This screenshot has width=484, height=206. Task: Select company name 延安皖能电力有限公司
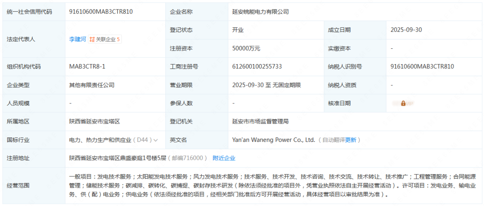[x=260, y=12]
